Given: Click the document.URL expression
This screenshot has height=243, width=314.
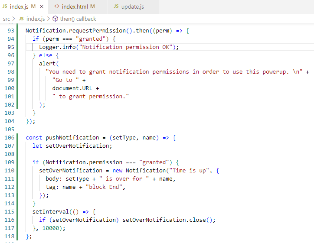Looking at the screenshot, I should (72, 88).
